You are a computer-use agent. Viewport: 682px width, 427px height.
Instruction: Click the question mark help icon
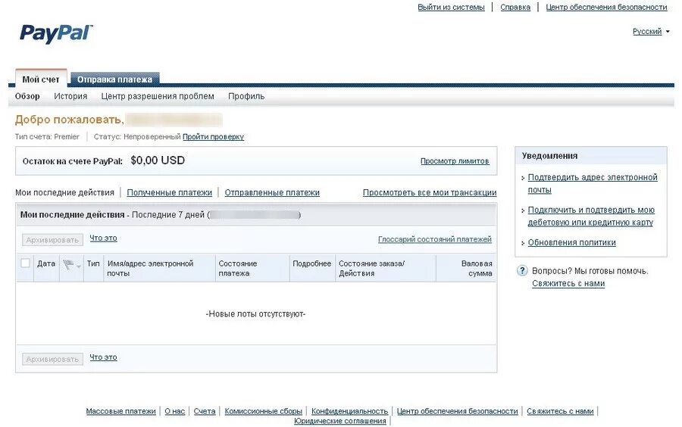[x=522, y=270]
